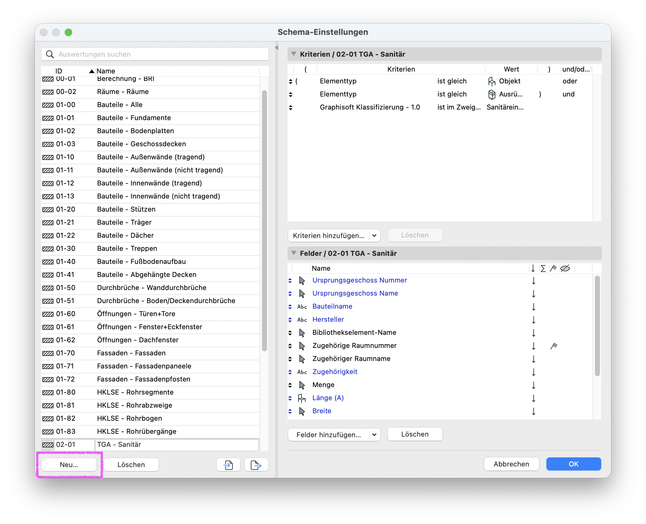Open the Kriterien hinzufügen dropdown arrow
The image size is (646, 524).
(x=374, y=236)
